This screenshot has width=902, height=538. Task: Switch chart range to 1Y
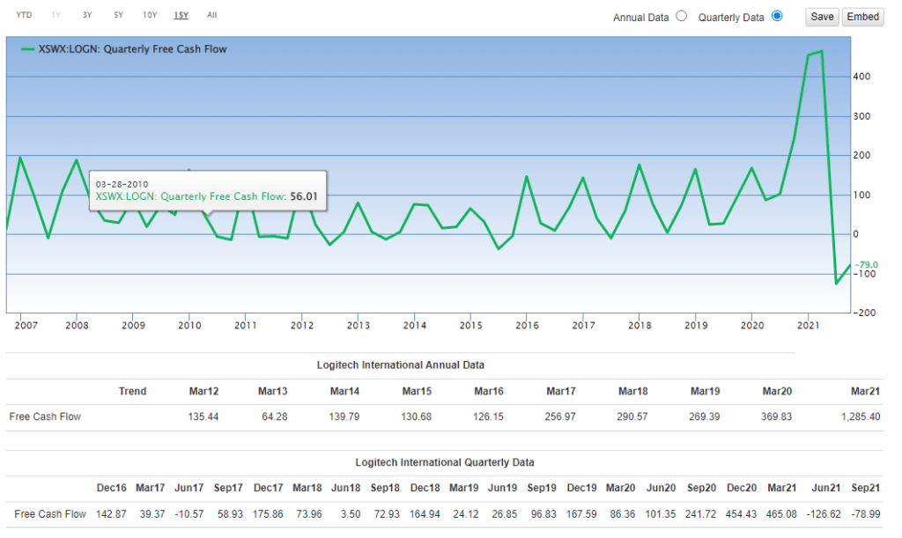point(55,15)
